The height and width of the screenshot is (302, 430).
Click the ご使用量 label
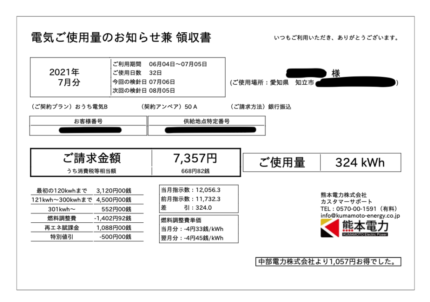click(282, 162)
